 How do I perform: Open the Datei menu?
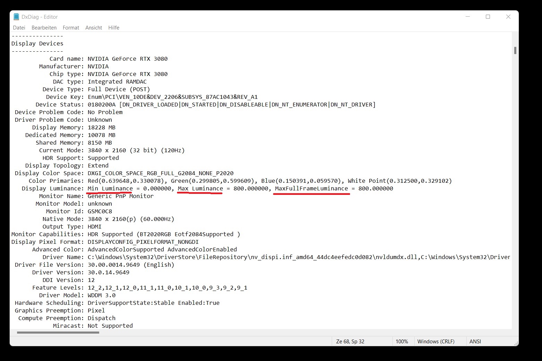[x=19, y=28]
